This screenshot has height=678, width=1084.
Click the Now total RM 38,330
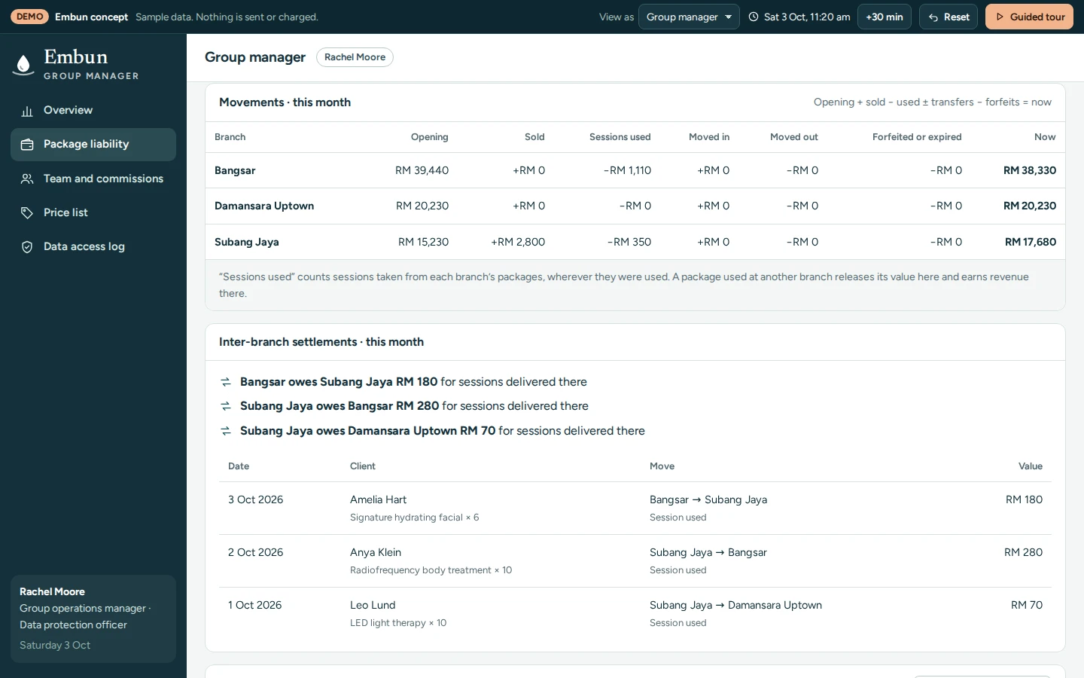click(1030, 170)
